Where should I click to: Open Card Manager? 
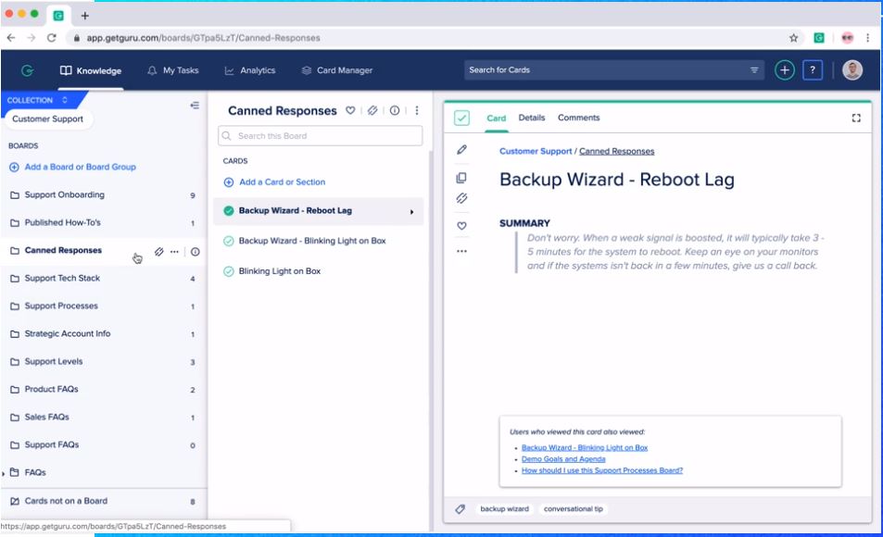point(336,70)
